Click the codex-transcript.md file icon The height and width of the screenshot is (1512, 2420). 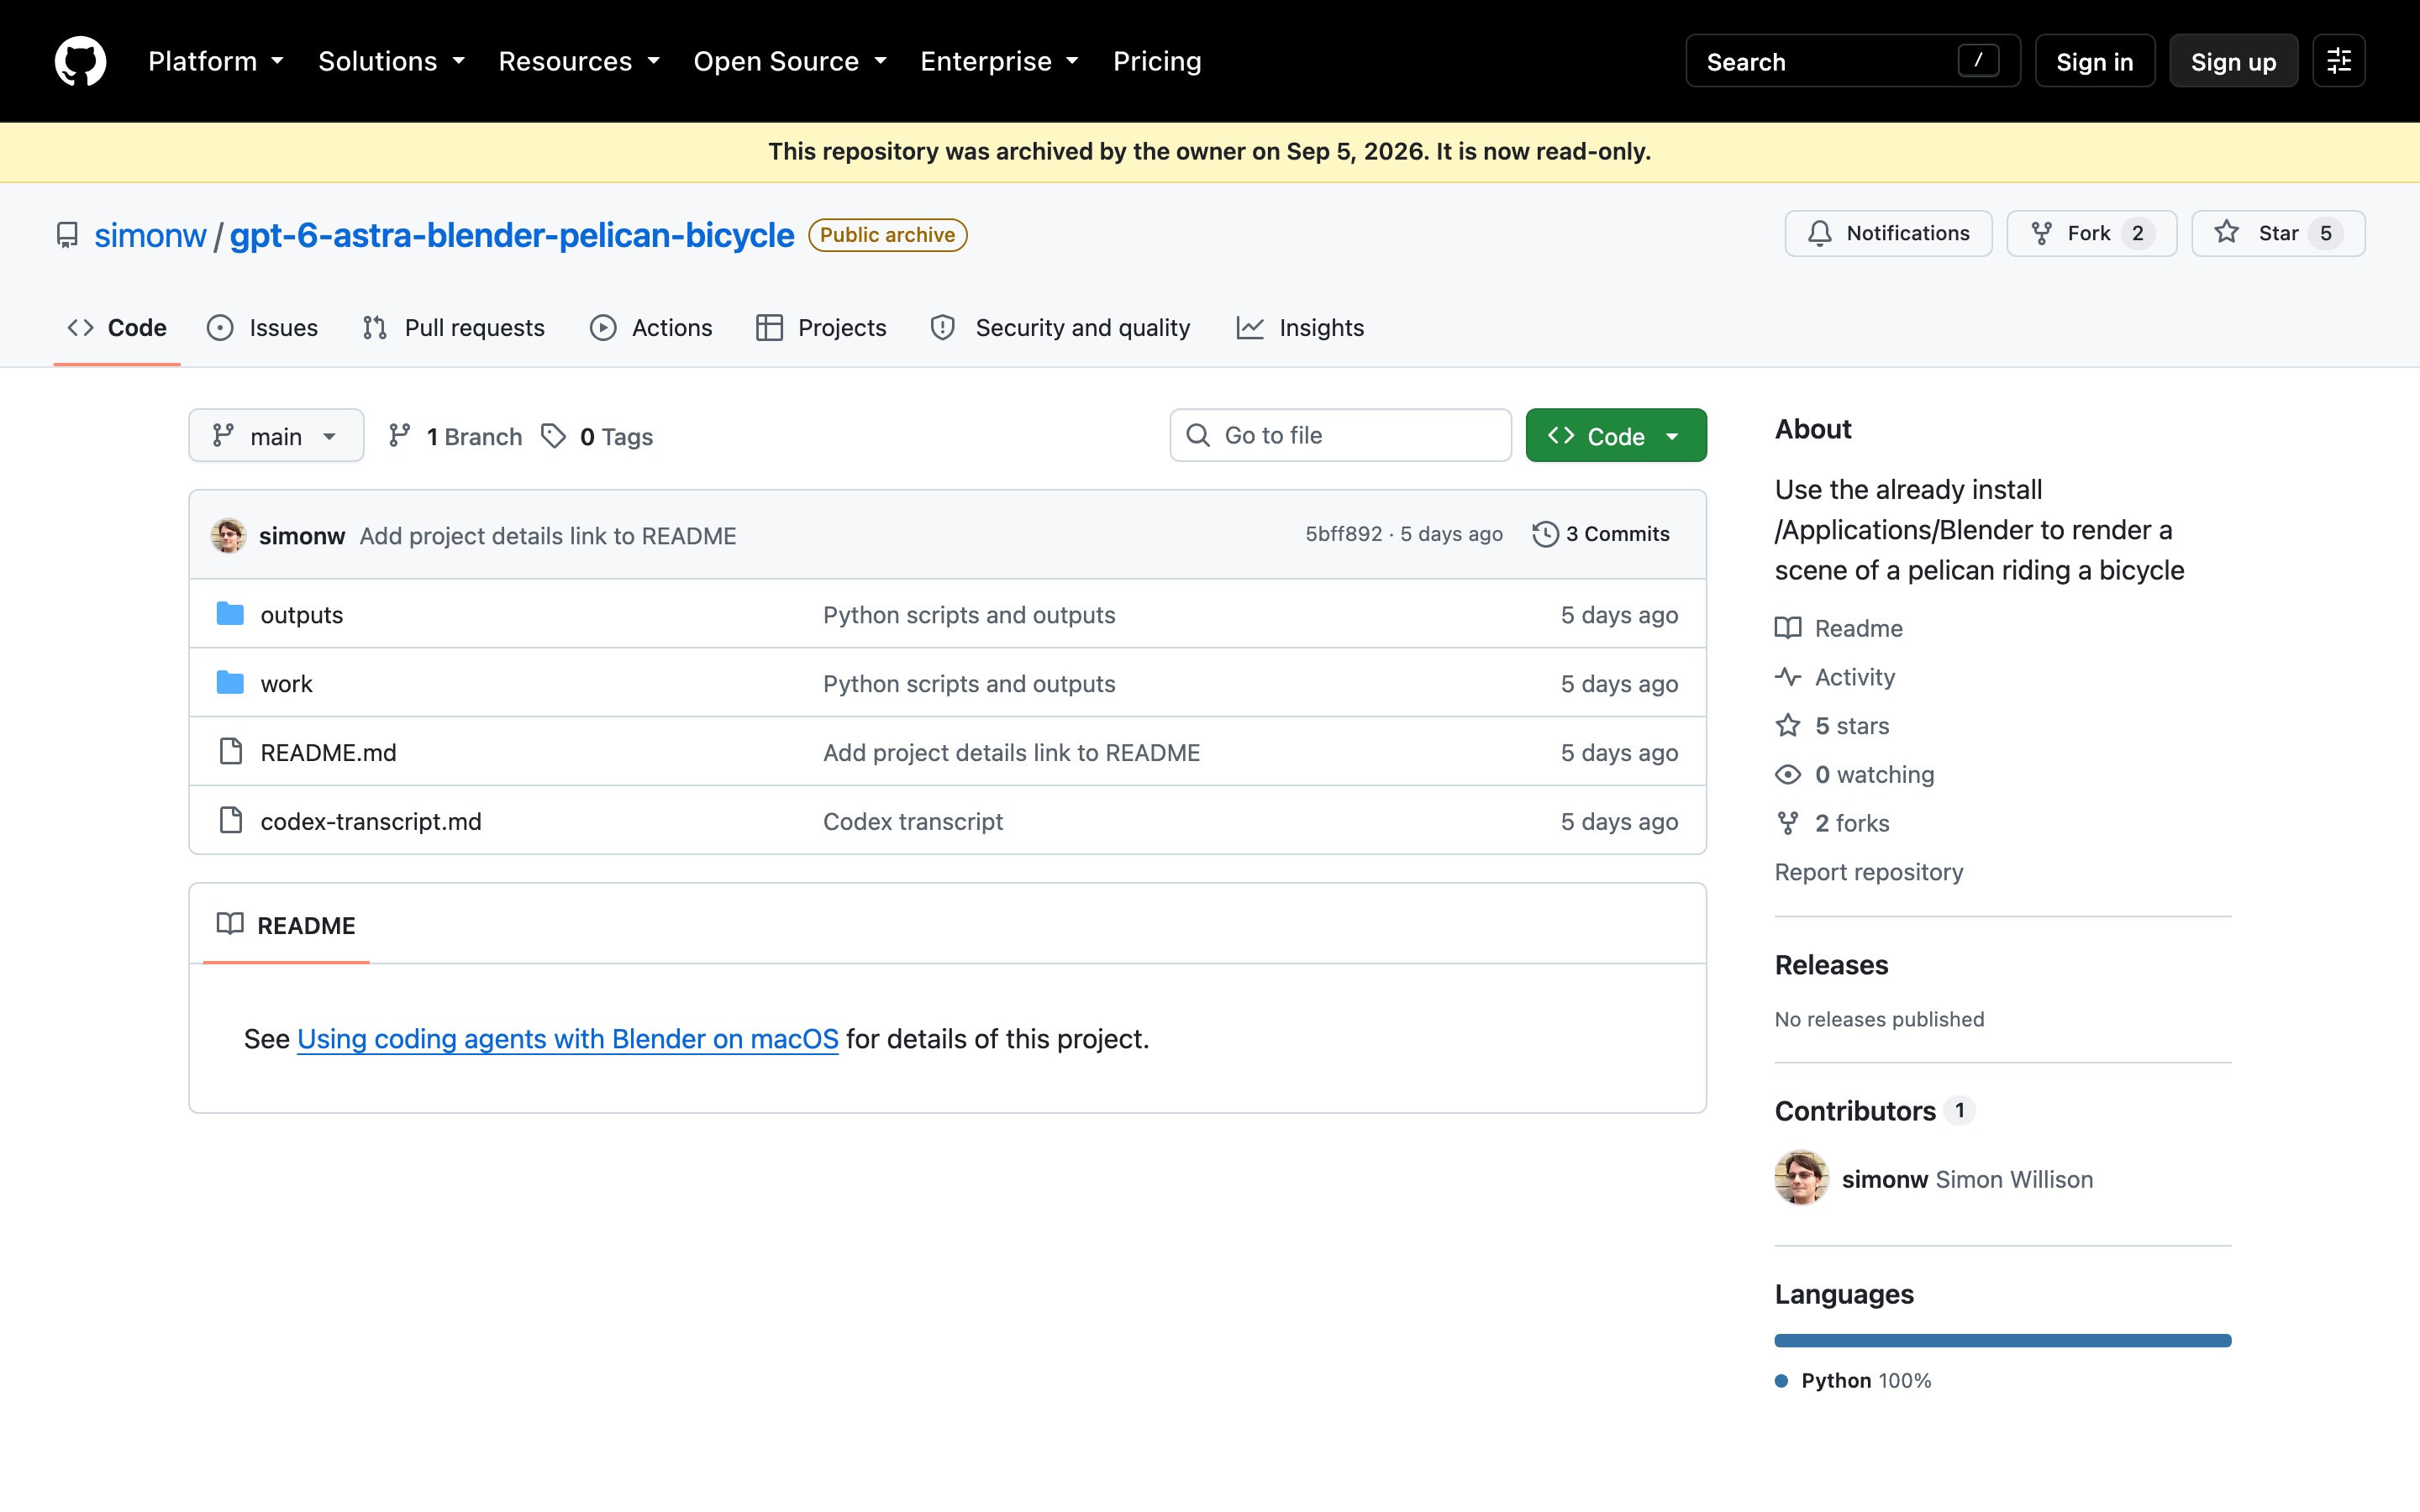pyautogui.click(x=231, y=820)
